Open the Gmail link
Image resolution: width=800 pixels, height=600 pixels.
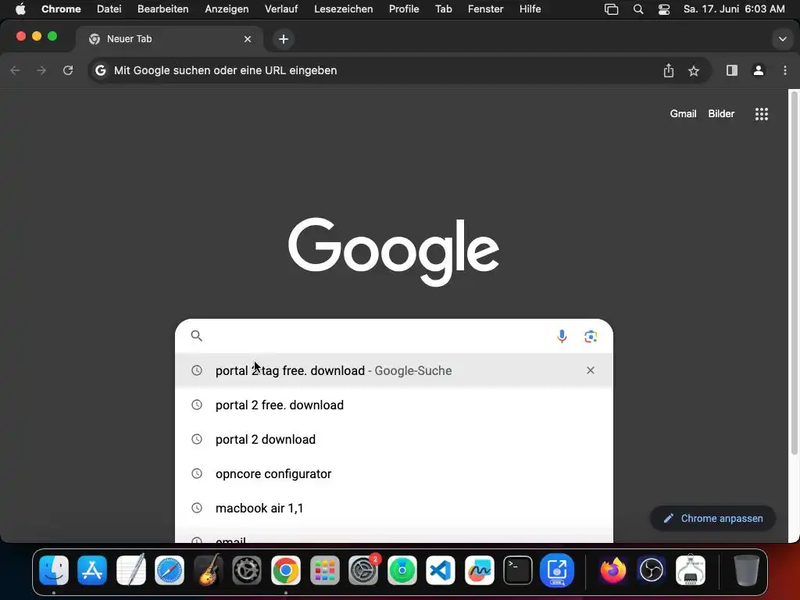coord(683,114)
